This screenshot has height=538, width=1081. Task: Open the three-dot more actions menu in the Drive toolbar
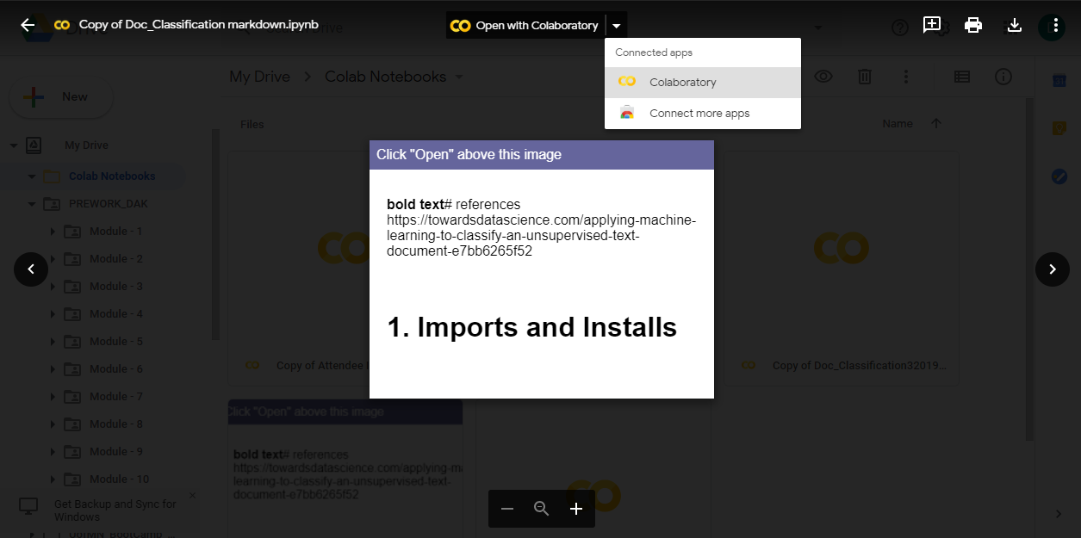tap(906, 77)
